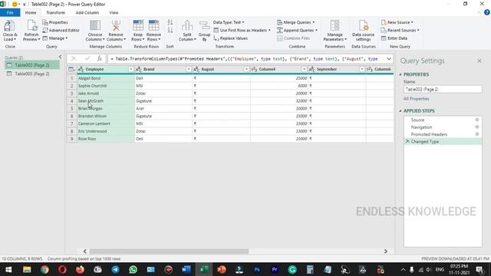Click the Group By icon

point(204,25)
